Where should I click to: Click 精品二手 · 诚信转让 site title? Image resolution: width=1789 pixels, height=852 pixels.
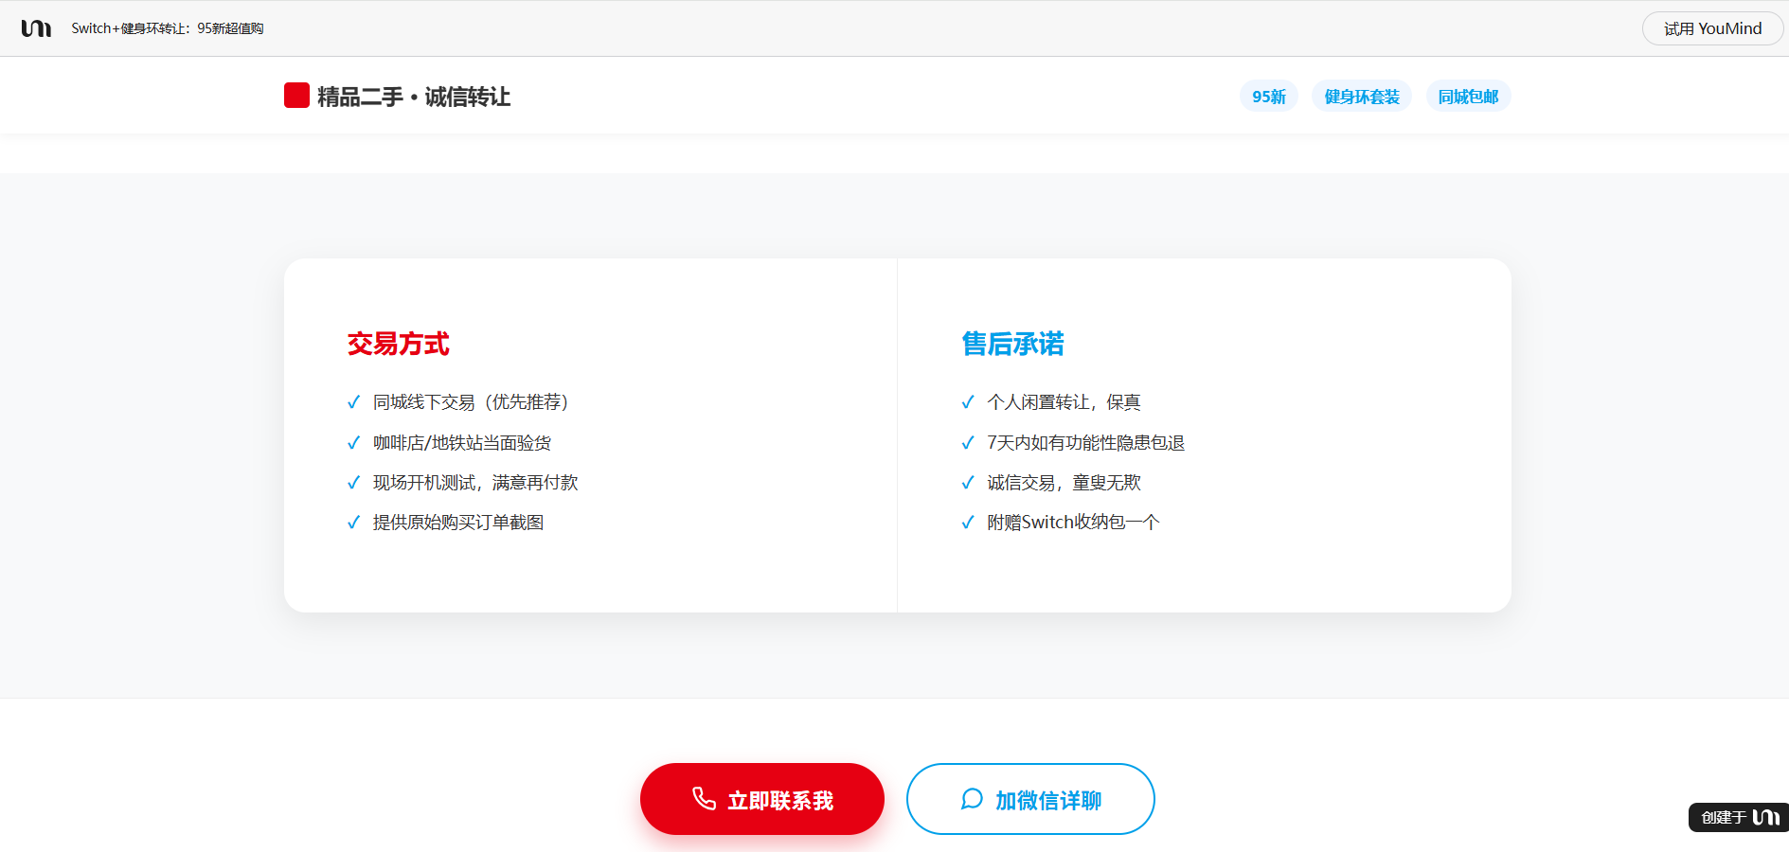click(x=414, y=97)
